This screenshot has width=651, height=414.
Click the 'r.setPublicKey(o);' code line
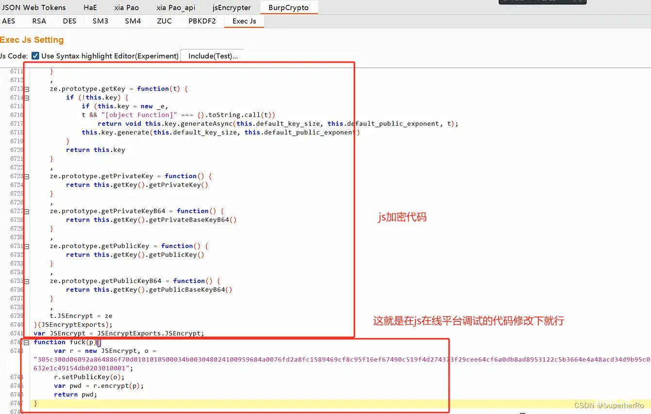[x=89, y=377]
